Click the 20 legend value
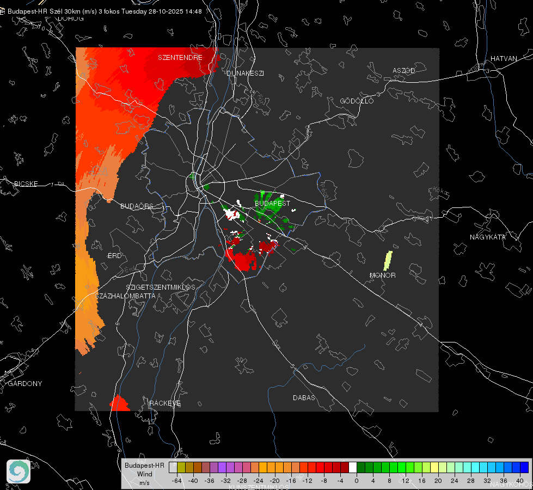This screenshot has height=490, width=533. pos(438,481)
